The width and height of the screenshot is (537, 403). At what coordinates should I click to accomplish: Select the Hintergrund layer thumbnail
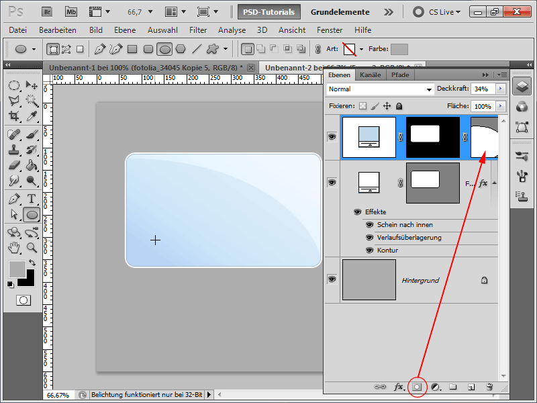(369, 279)
